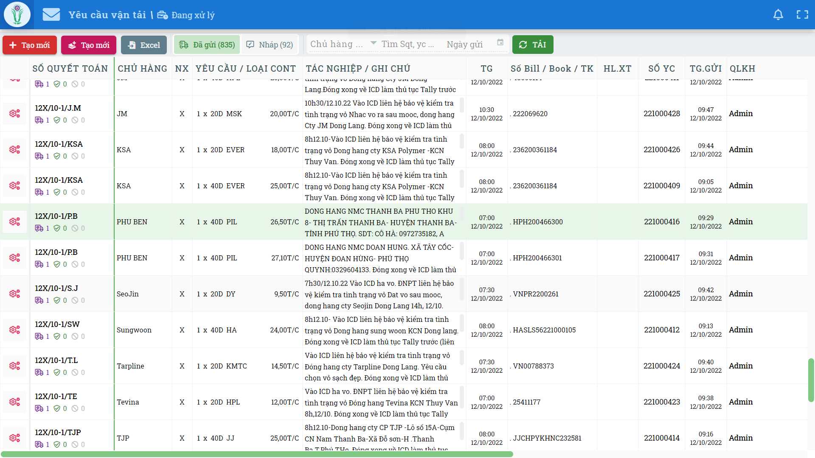
Task: Open gear actions for PHU BEN 221000416 row
Action: (x=15, y=222)
